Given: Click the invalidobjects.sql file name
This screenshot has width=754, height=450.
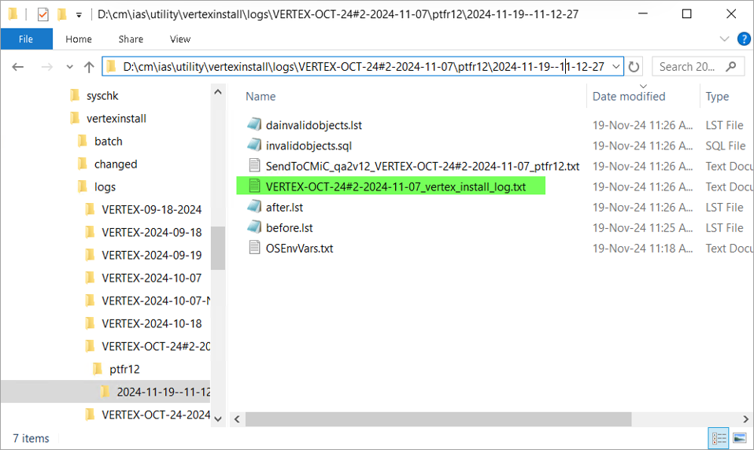Looking at the screenshot, I should (309, 146).
